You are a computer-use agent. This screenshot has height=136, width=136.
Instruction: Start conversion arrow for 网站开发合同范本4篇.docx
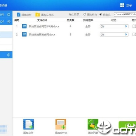coord(126,26)
